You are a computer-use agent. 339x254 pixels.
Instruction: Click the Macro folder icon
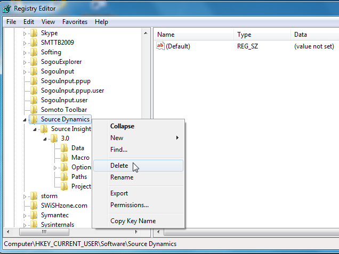pyautogui.click(x=64, y=158)
